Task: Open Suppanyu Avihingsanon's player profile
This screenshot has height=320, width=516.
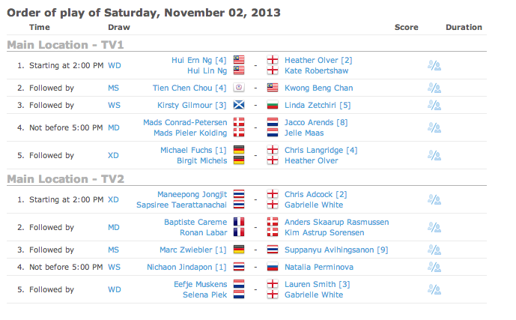Action: 330,250
